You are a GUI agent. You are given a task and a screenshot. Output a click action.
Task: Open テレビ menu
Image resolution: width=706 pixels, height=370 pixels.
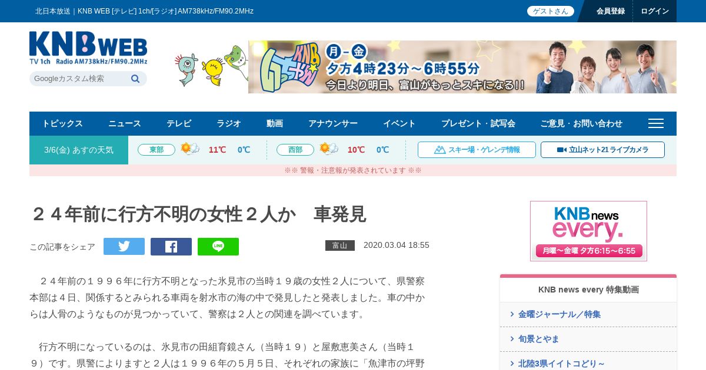point(179,123)
